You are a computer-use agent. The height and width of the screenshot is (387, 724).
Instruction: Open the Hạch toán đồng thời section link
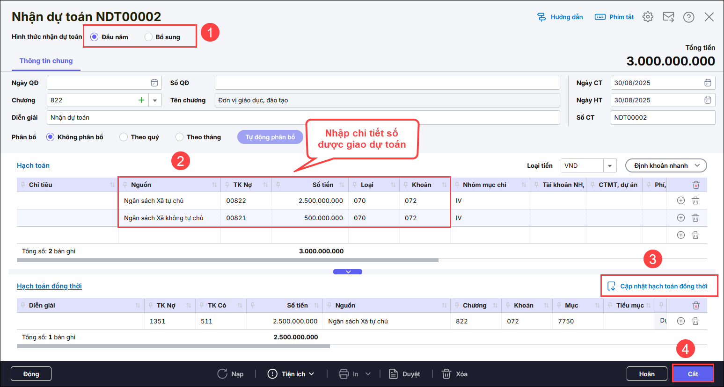coord(49,286)
